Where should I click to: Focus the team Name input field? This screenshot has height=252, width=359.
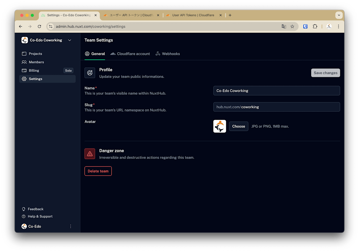tap(276, 91)
